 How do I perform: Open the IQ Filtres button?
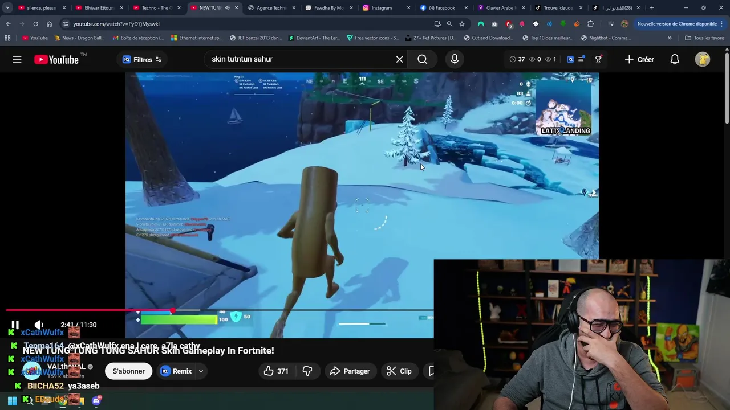tap(142, 59)
